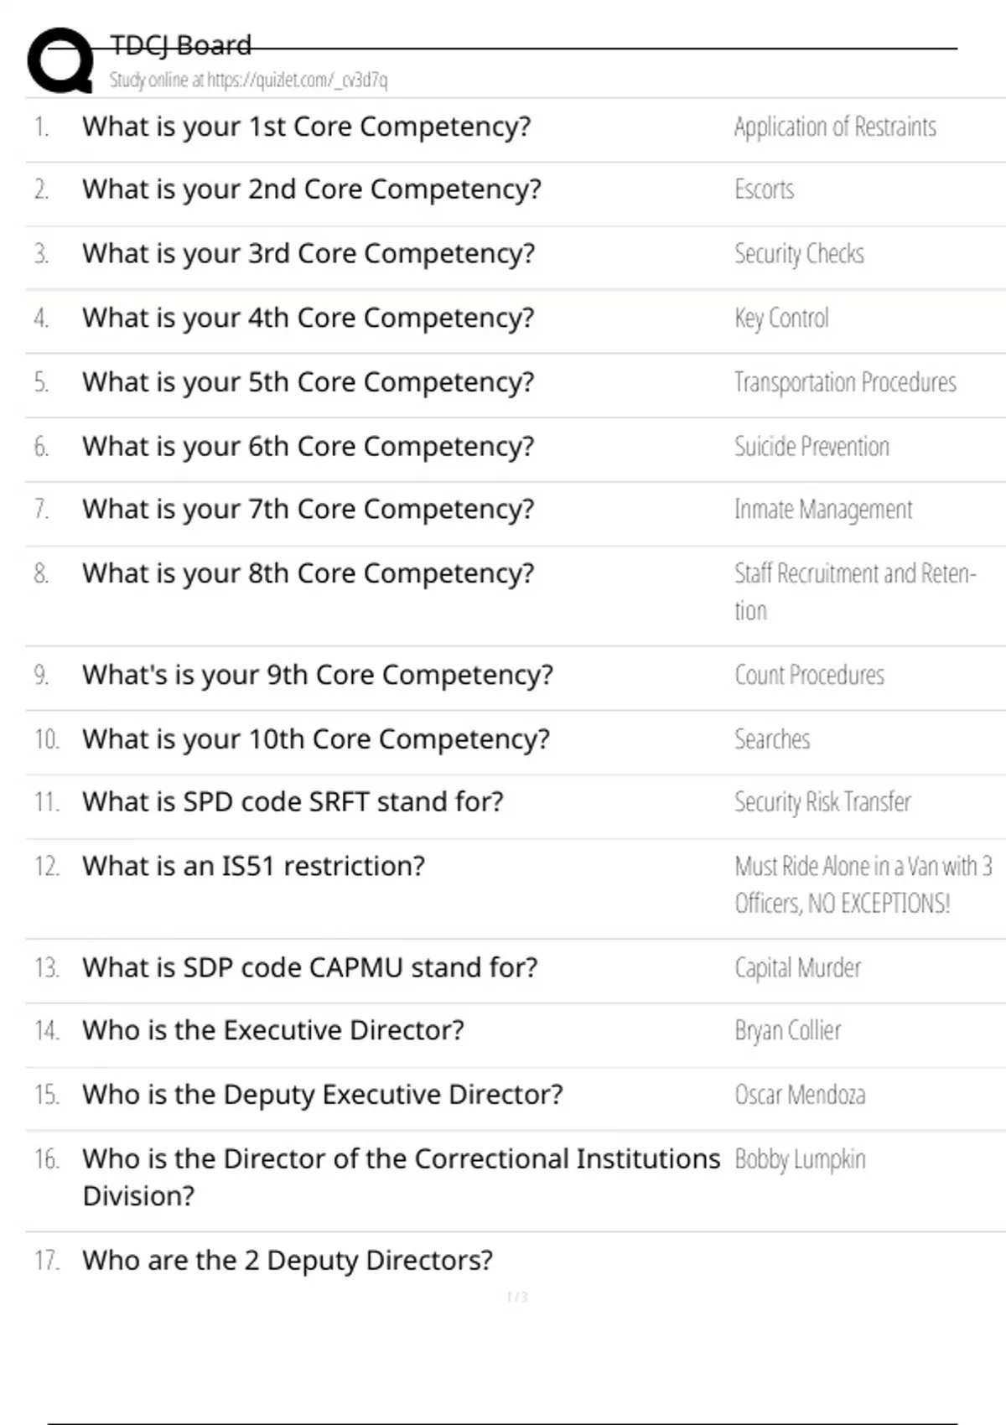Select the Key Control answer

[781, 319]
